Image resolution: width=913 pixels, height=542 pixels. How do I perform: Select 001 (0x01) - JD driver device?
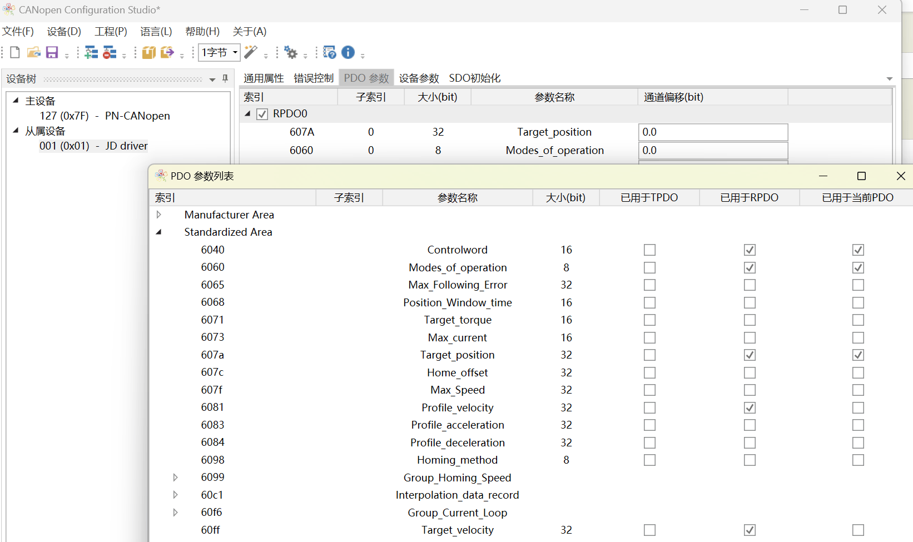pos(93,146)
